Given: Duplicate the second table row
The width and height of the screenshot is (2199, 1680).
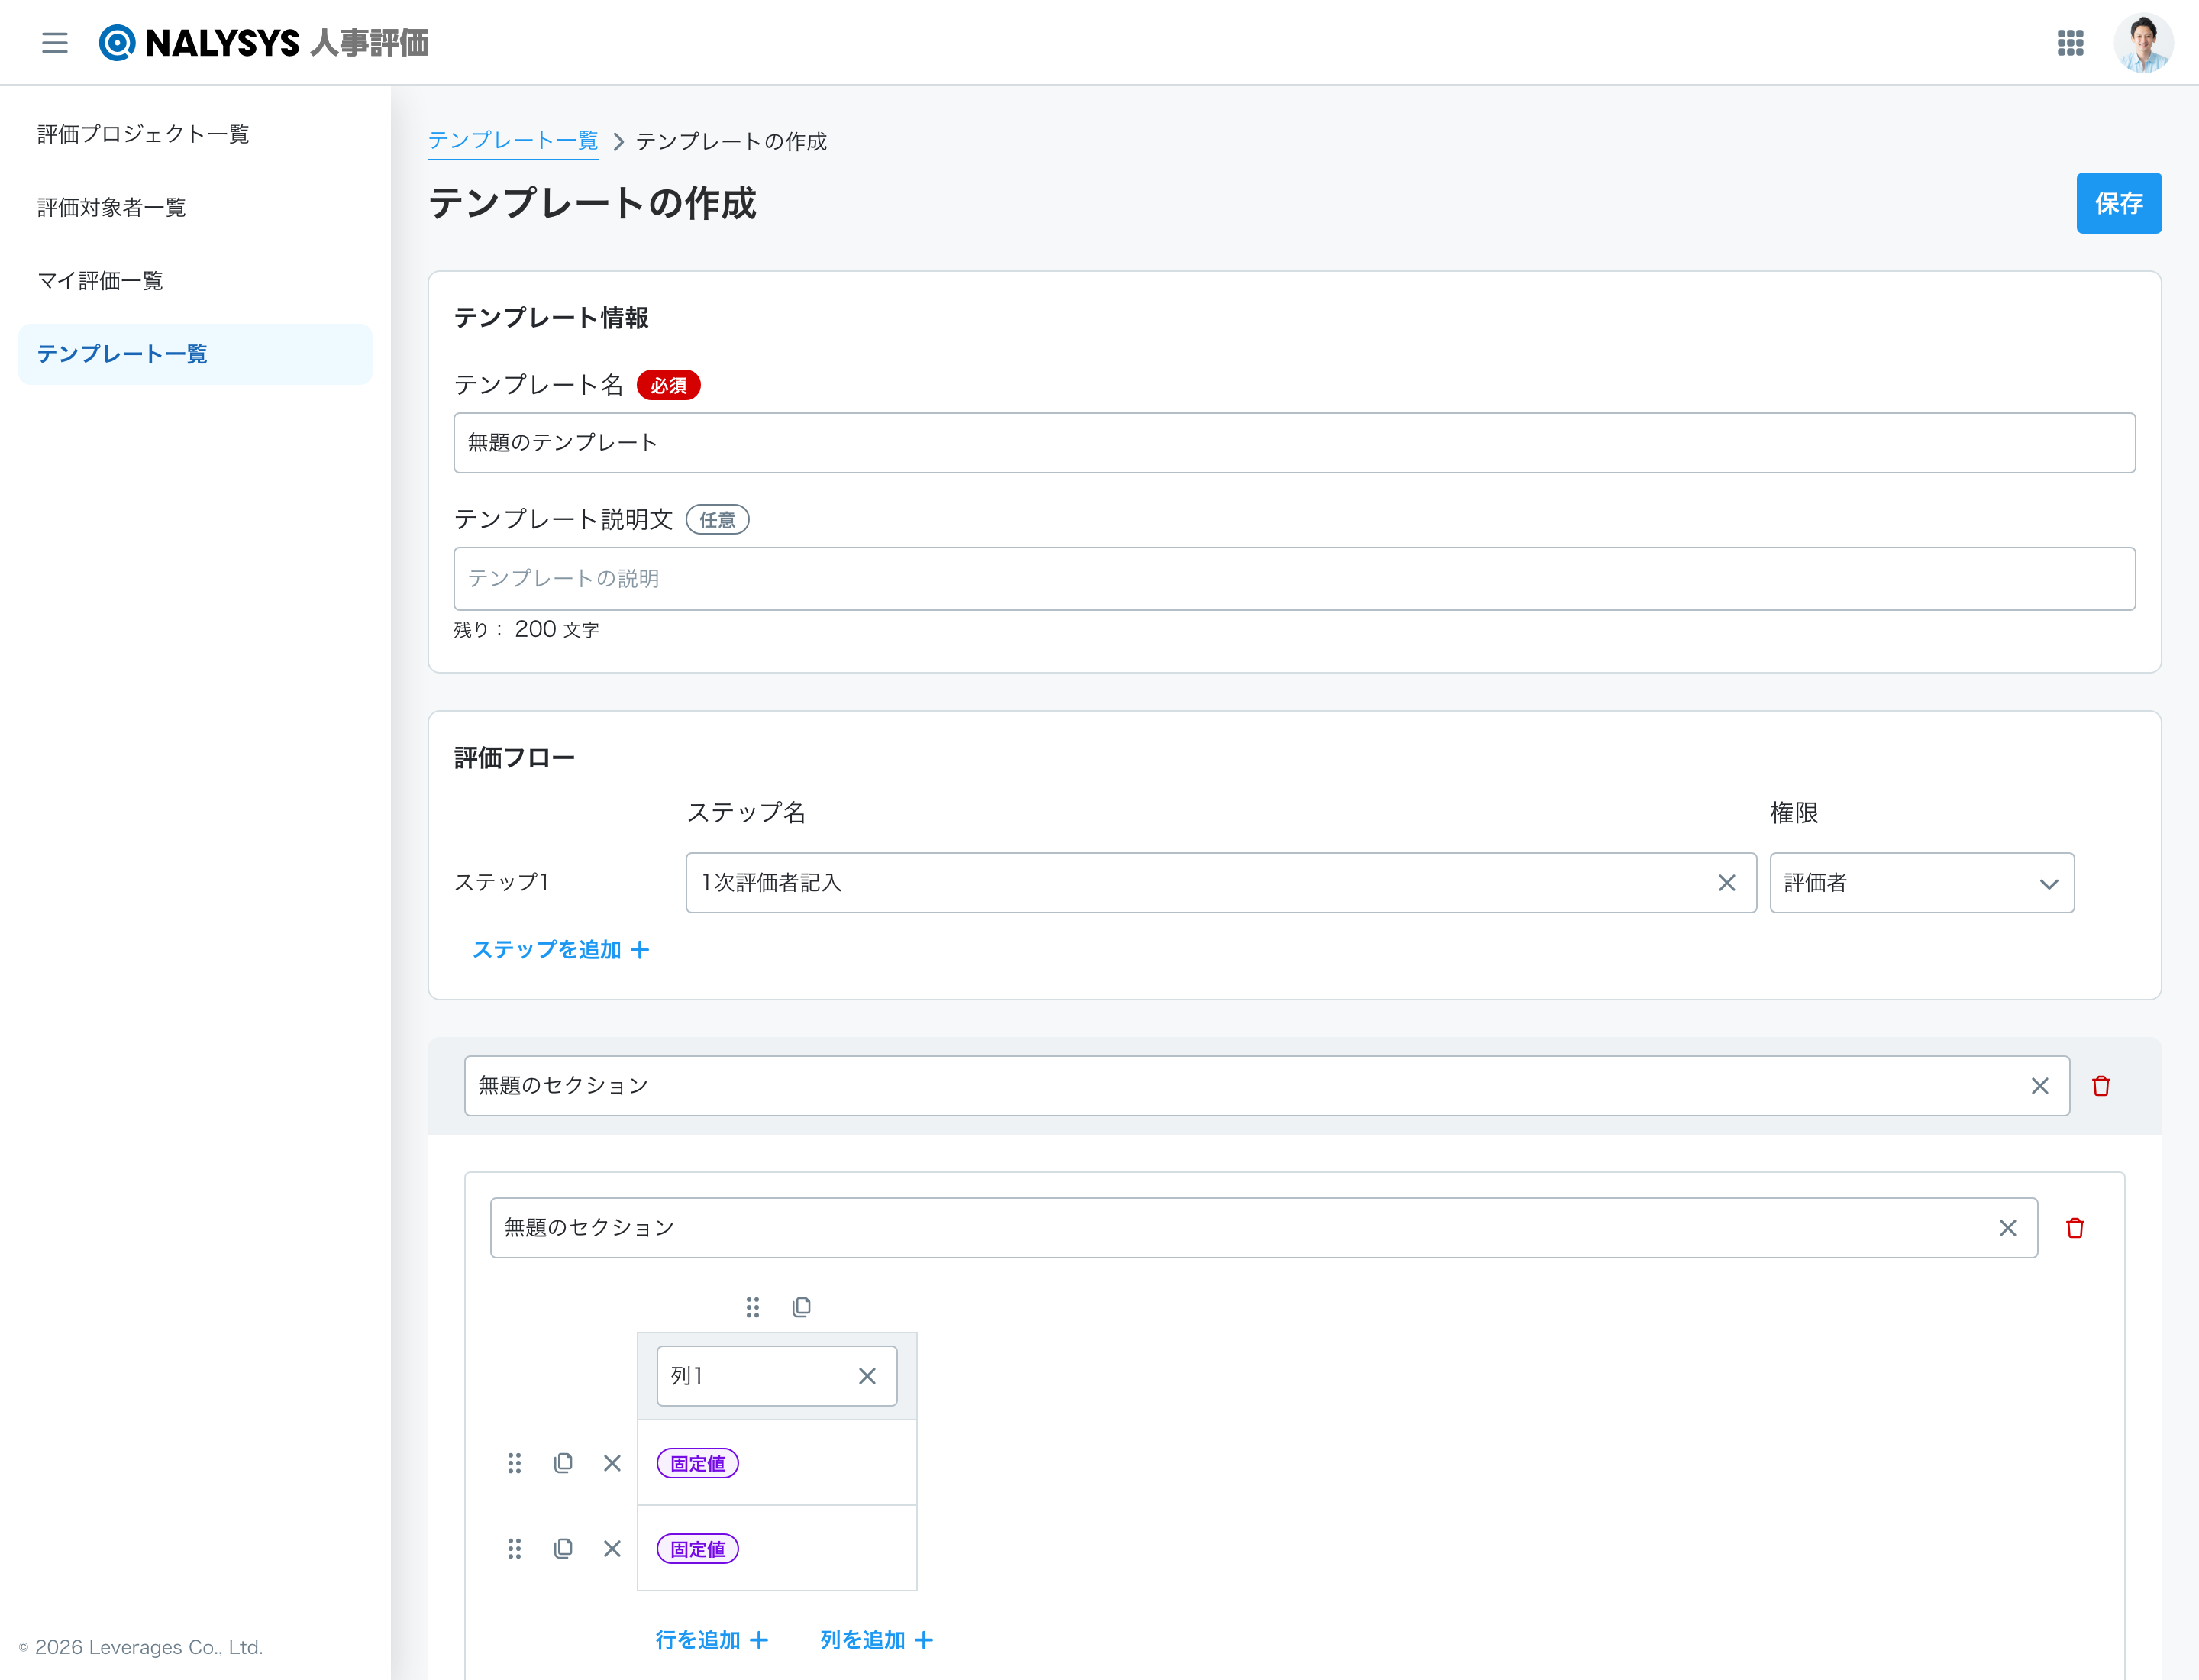Looking at the screenshot, I should [x=563, y=1549].
